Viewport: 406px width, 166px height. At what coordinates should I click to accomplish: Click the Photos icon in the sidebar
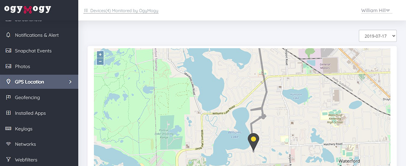pos(8,66)
